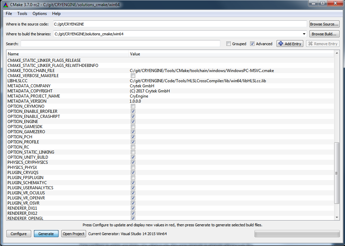This screenshot has width=345, height=246.
Task: Disable the OPTION_UNITY_BUILD checkbox
Action: coord(133,157)
